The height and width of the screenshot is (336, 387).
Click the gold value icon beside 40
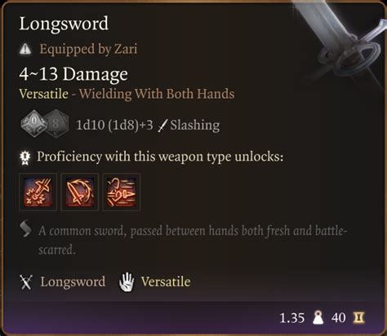358,317
